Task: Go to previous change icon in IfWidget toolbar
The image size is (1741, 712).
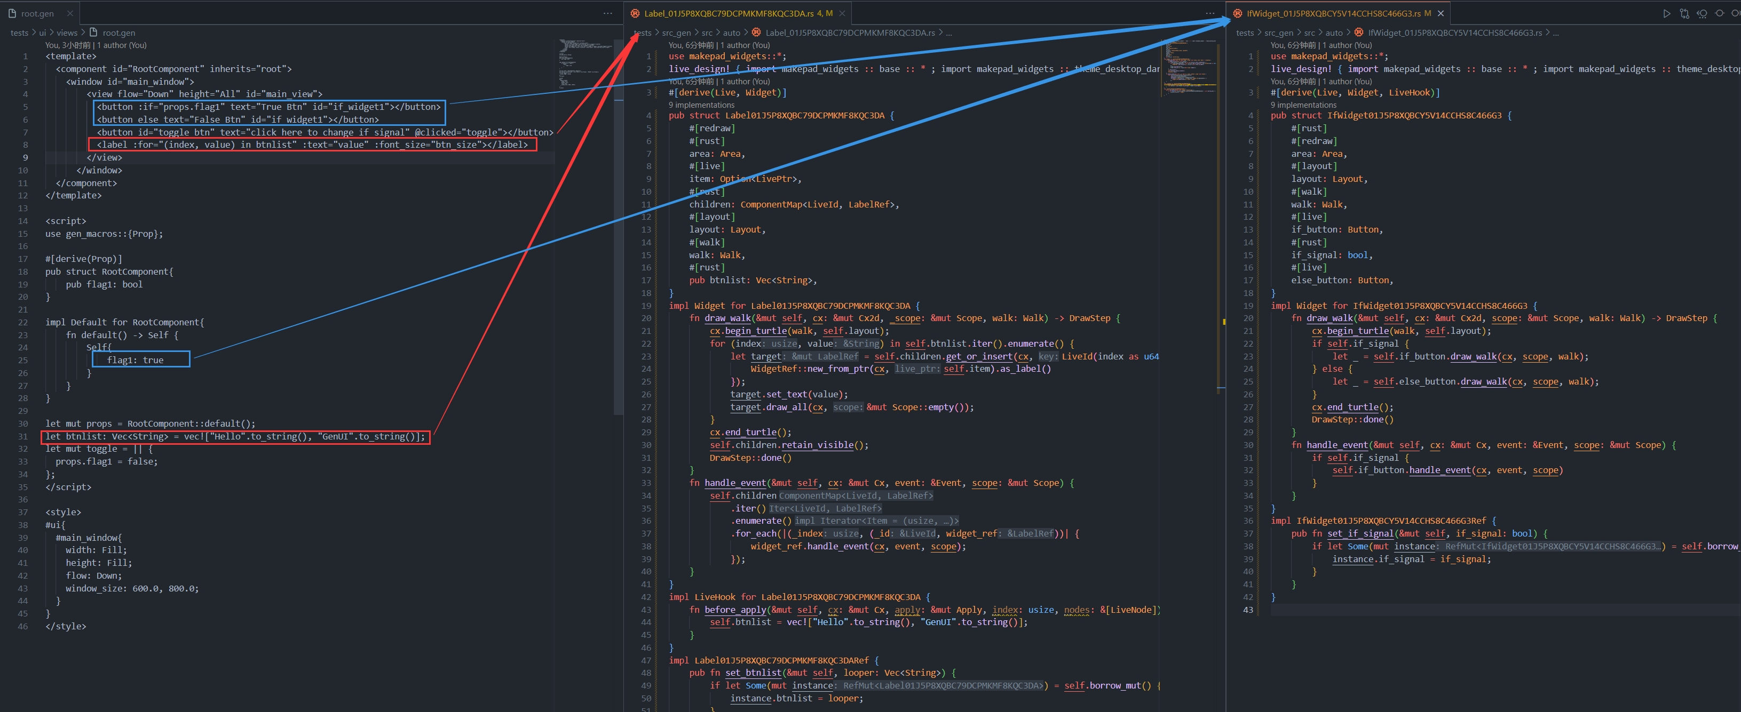Action: 1702,13
